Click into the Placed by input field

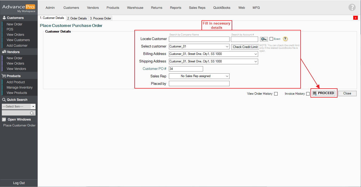point(199,83)
